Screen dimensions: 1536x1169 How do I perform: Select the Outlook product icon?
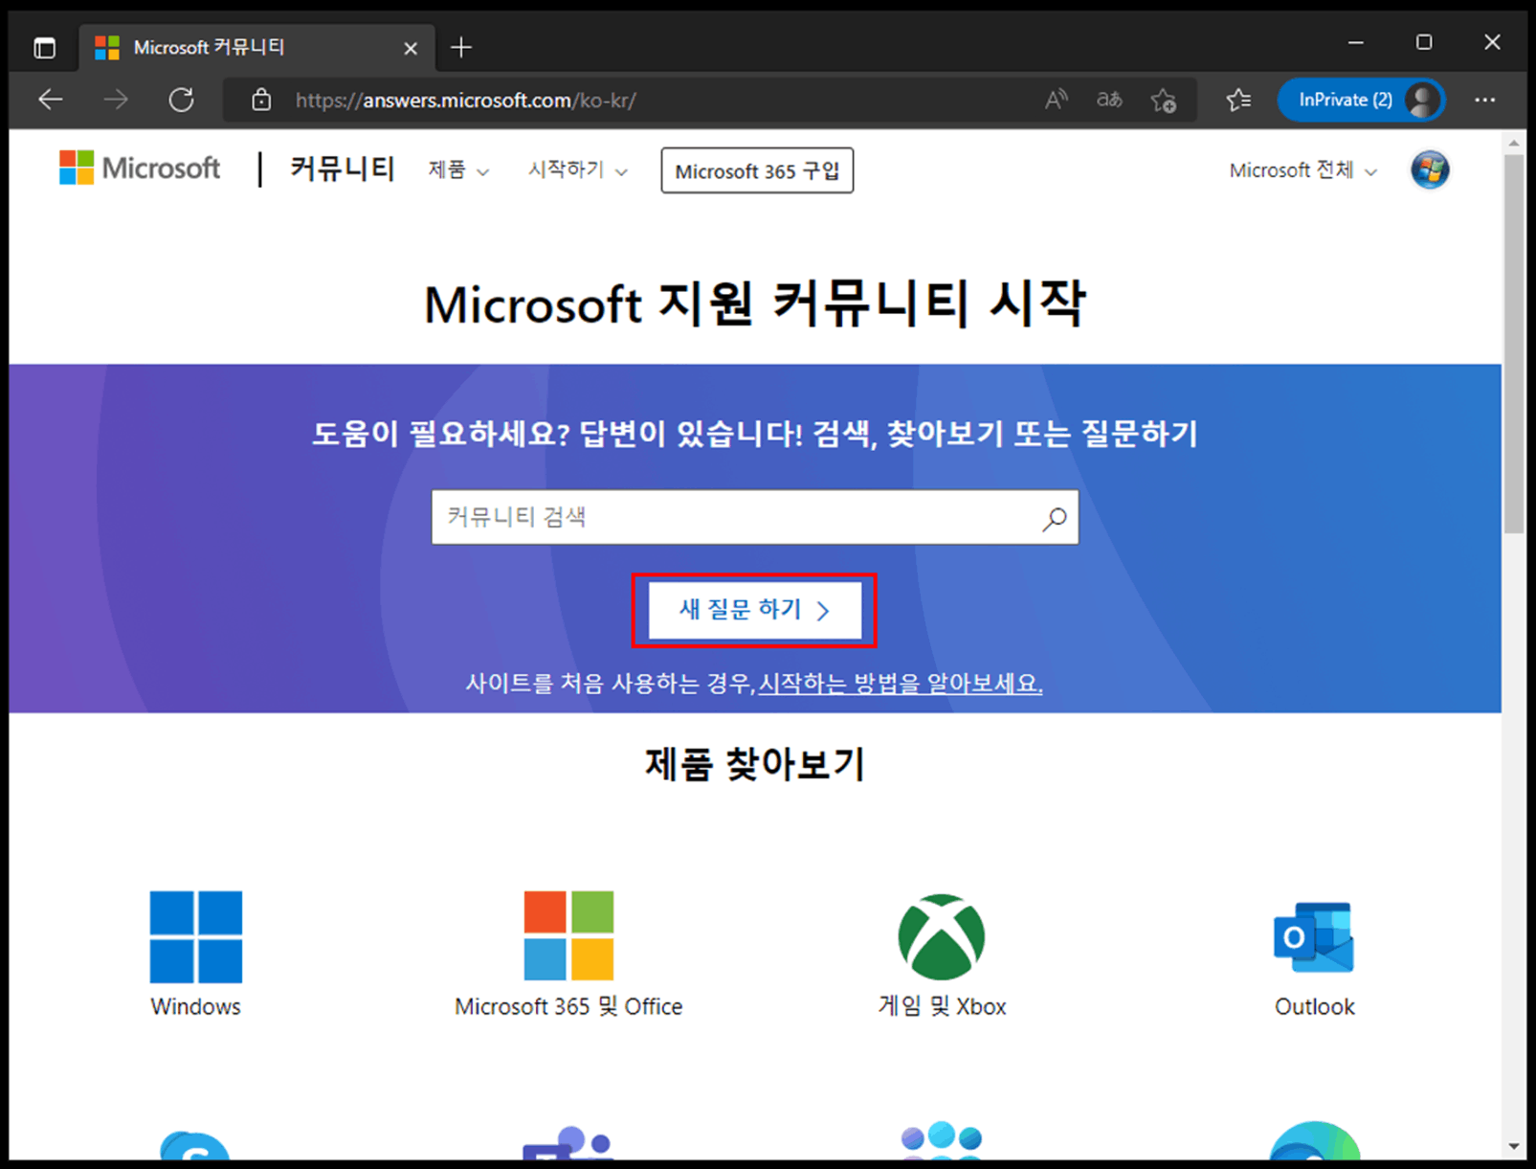pos(1314,937)
